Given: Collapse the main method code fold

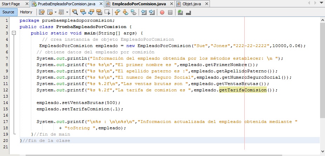Looking at the screenshot, I should [14, 33].
